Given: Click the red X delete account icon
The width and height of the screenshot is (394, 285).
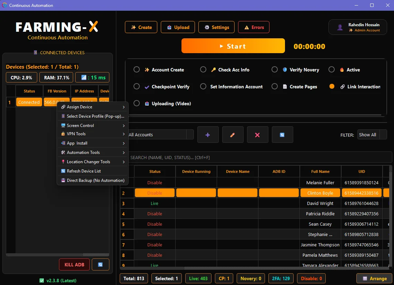Looking at the screenshot, I should click(x=257, y=135).
